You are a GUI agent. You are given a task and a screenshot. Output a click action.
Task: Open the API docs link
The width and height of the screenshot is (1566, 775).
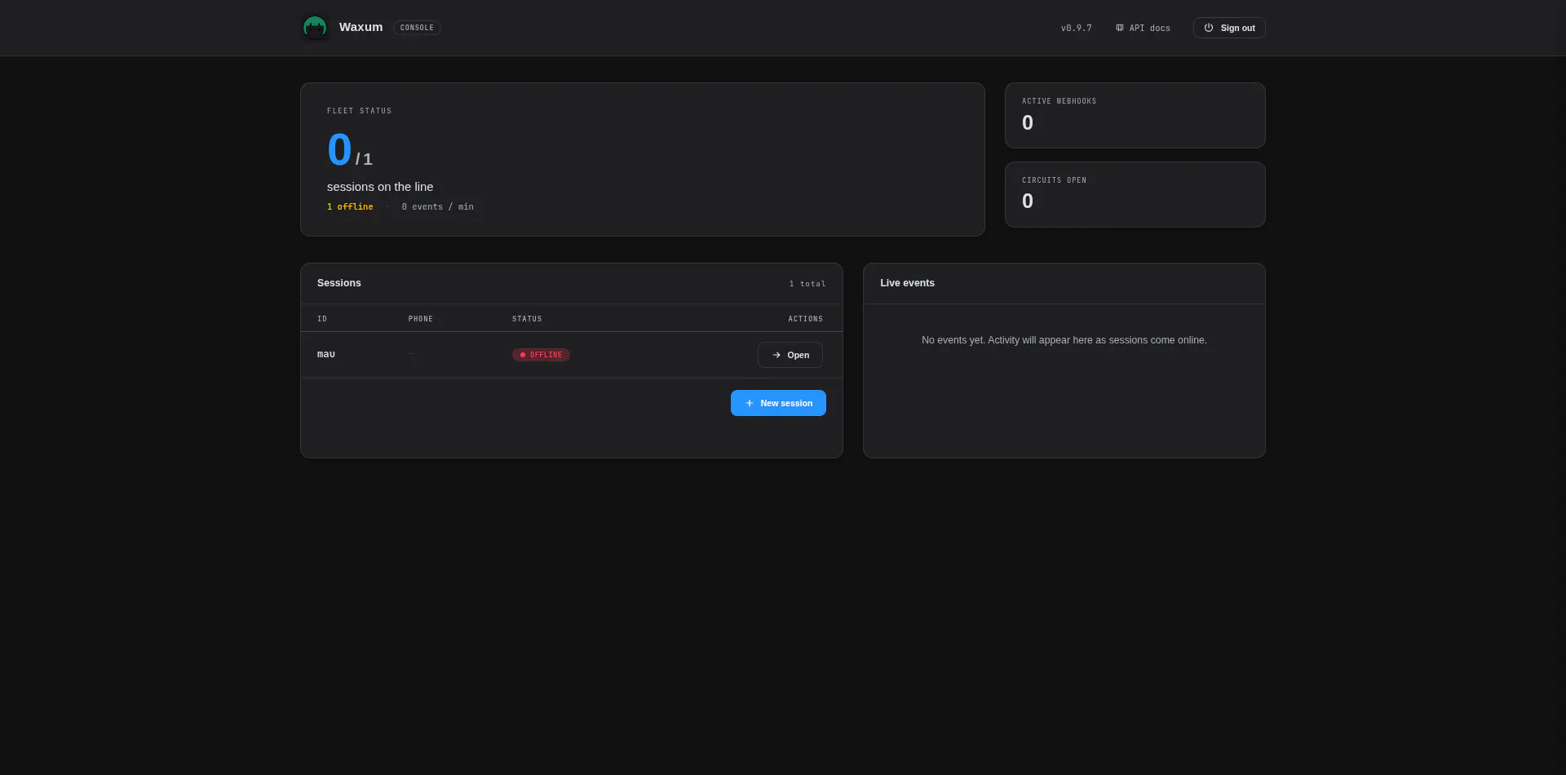point(1143,28)
